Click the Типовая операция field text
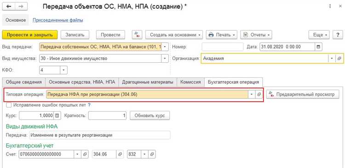The height and width of the screenshot is (168, 345). (x=147, y=94)
